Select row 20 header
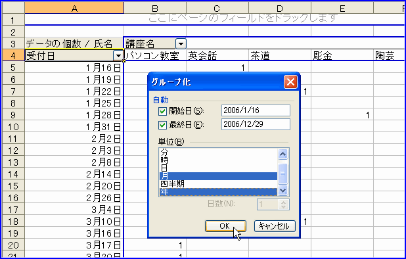Image resolution: width=406 pixels, height=259 pixels. coord(13,245)
